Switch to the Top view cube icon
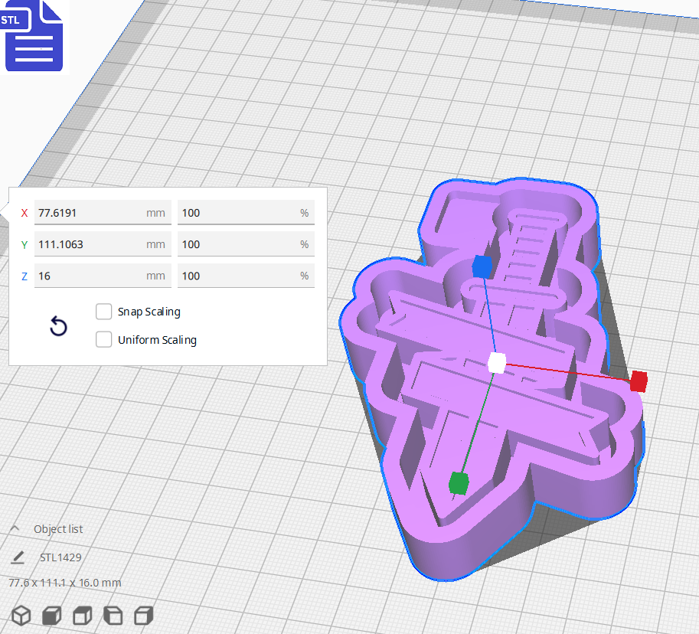 pos(81,615)
